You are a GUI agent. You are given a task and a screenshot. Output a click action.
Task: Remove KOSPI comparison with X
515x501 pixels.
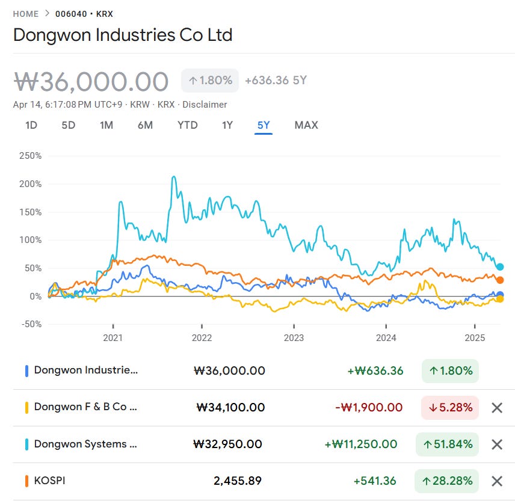point(496,481)
